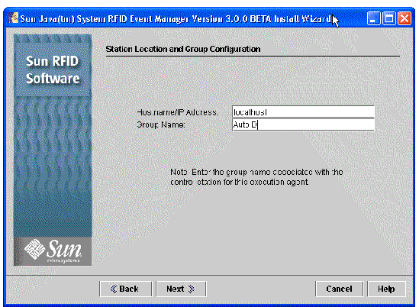Click the Sun Microsystems logo
This screenshot has width=419, height=307.
click(53, 250)
